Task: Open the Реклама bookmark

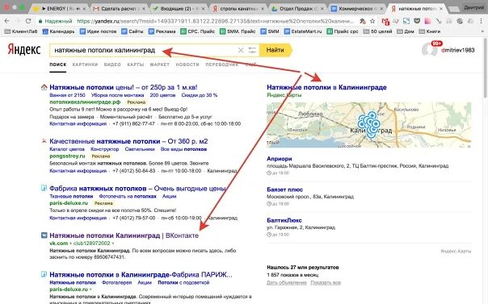Action: pyautogui.click(x=162, y=31)
